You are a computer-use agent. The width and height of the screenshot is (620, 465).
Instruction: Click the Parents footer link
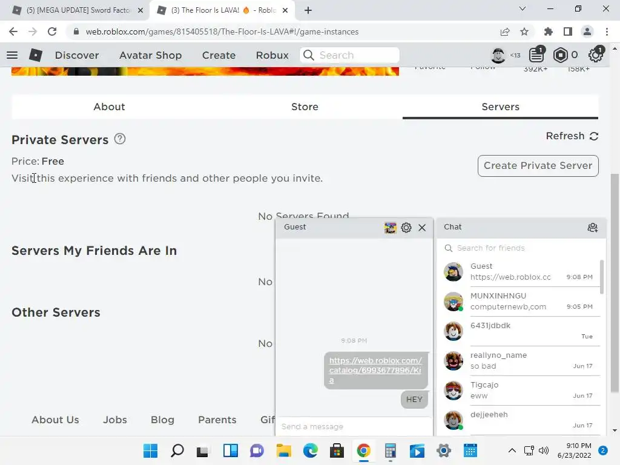pos(217,420)
